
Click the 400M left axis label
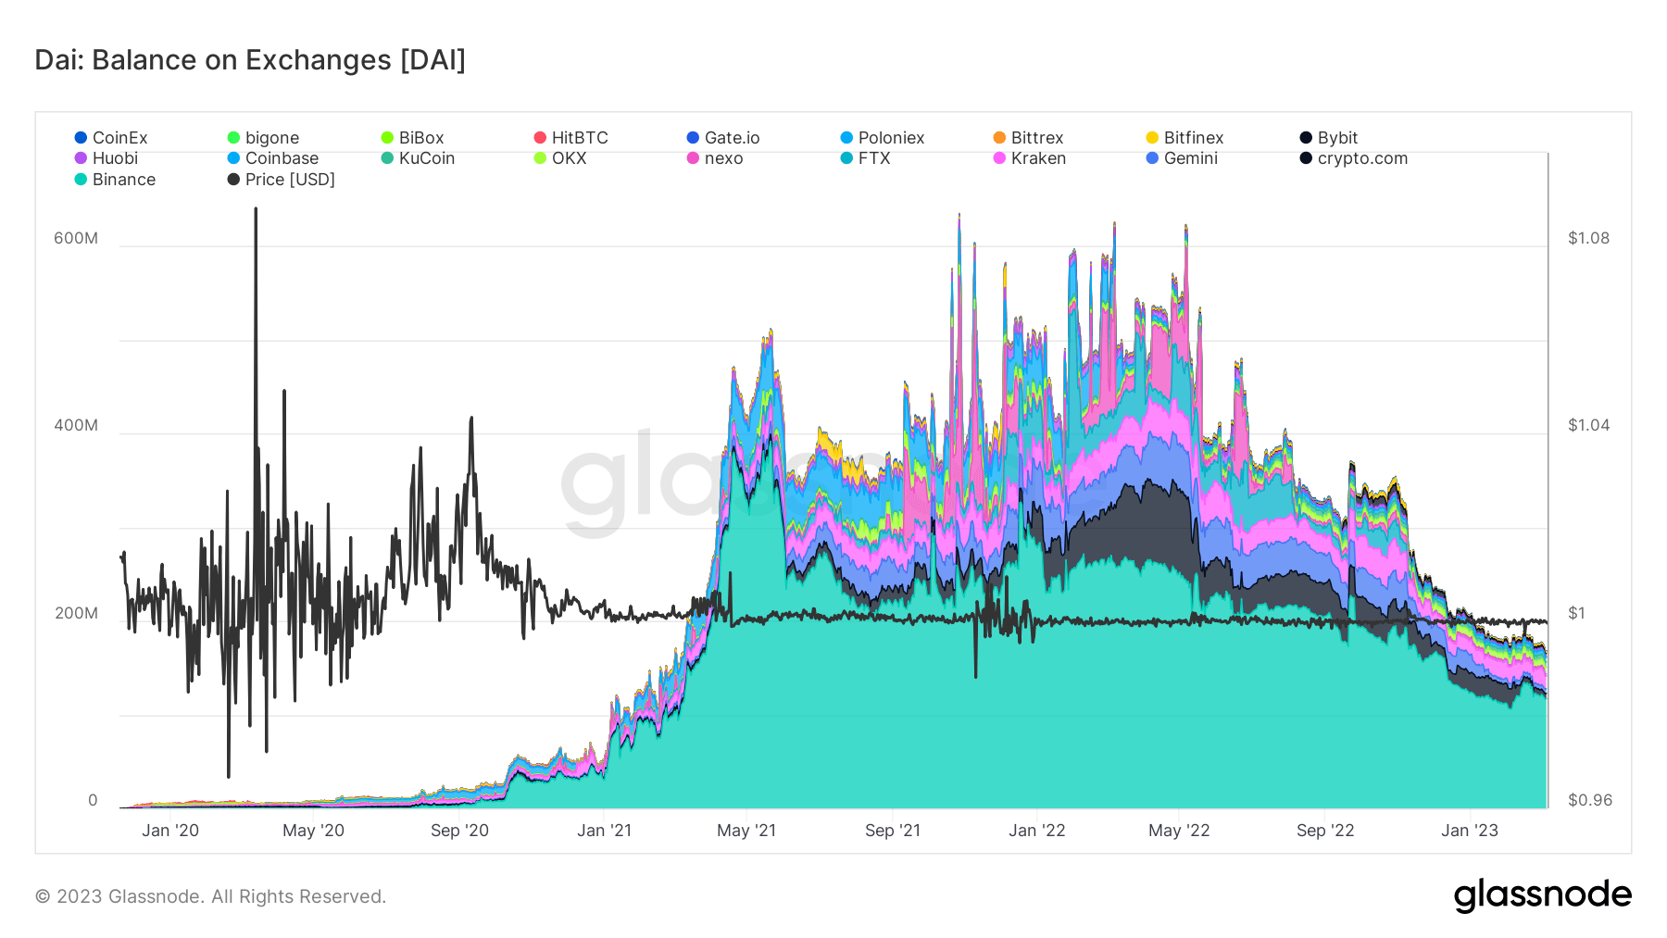click(x=76, y=426)
